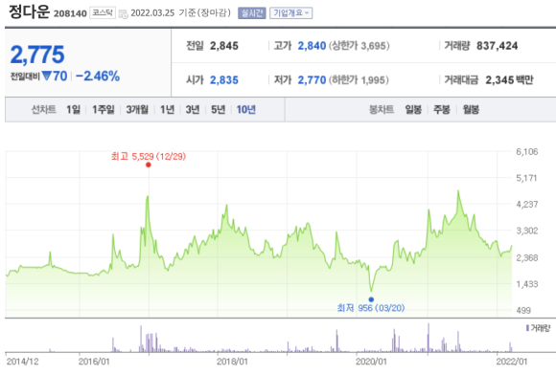Click the 2014/12 x-axis label
This screenshot has height=375, width=556.
(23, 362)
